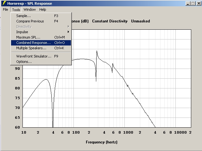The width and height of the screenshot is (202, 151).
Task: Maximize the Hornresp window
Action: [x=193, y=3]
